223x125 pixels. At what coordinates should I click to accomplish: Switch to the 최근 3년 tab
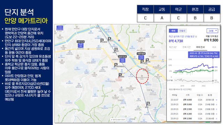pos(173,47)
